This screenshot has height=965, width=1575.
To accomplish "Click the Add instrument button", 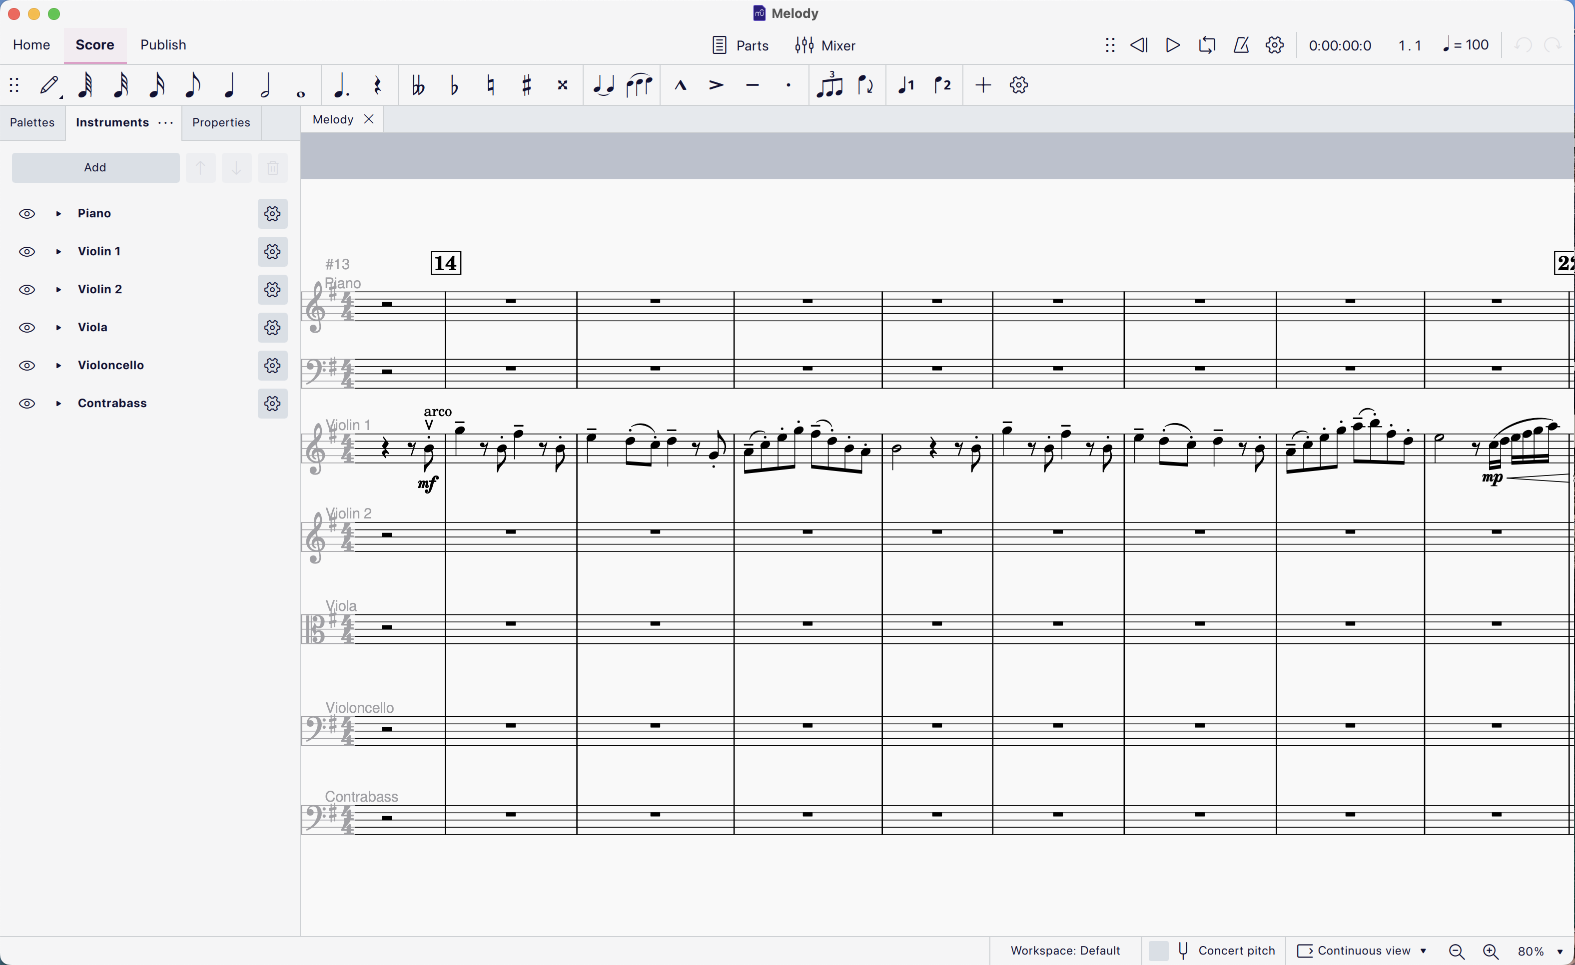I will pyautogui.click(x=95, y=167).
